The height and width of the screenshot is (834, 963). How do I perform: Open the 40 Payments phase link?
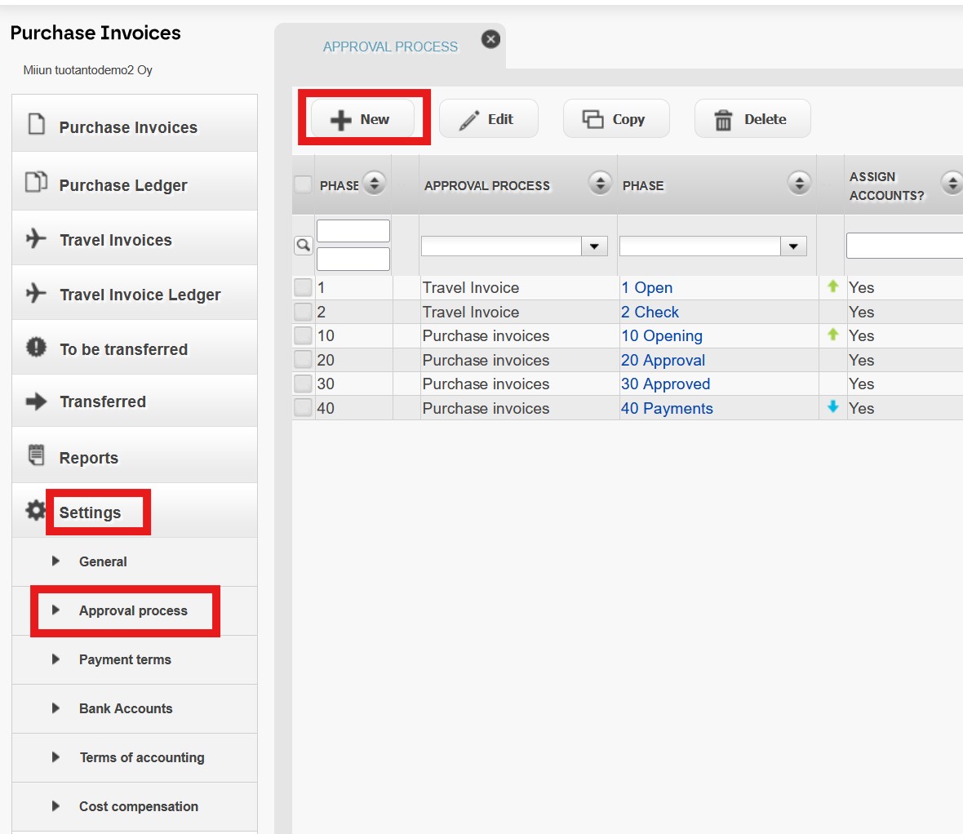click(x=667, y=408)
